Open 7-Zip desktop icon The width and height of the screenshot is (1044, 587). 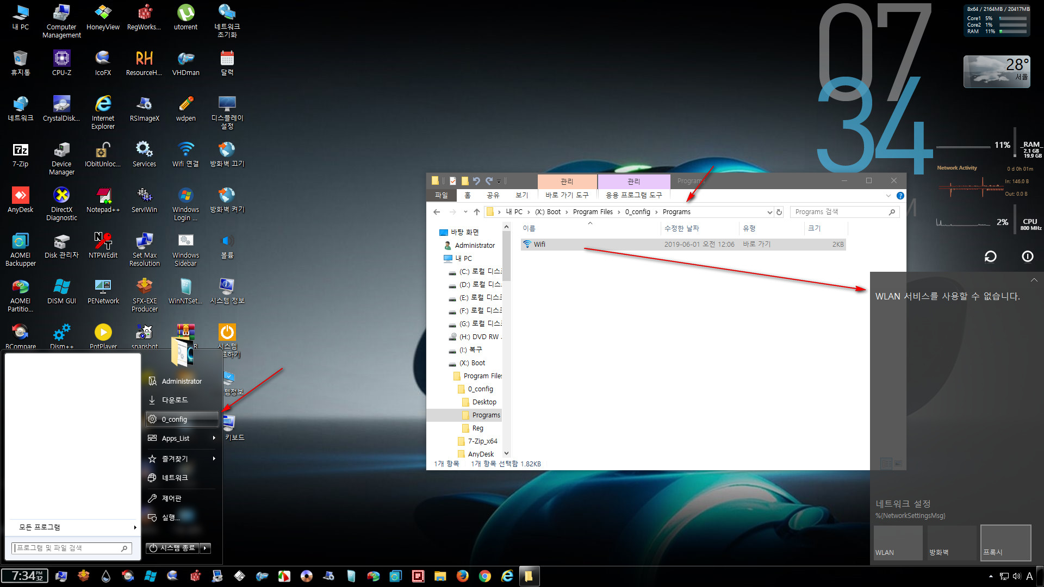click(20, 154)
